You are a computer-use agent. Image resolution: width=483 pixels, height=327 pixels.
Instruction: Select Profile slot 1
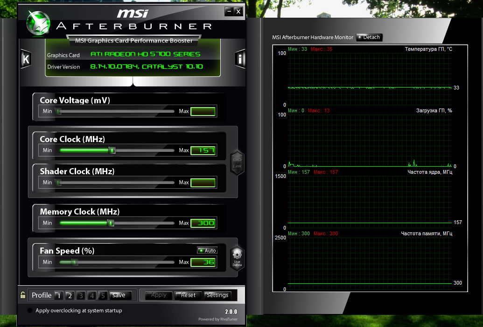coord(58,296)
